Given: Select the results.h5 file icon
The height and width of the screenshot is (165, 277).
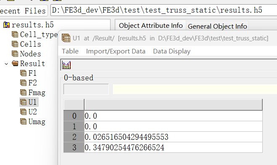Looking at the screenshot, I should [x=6, y=25].
